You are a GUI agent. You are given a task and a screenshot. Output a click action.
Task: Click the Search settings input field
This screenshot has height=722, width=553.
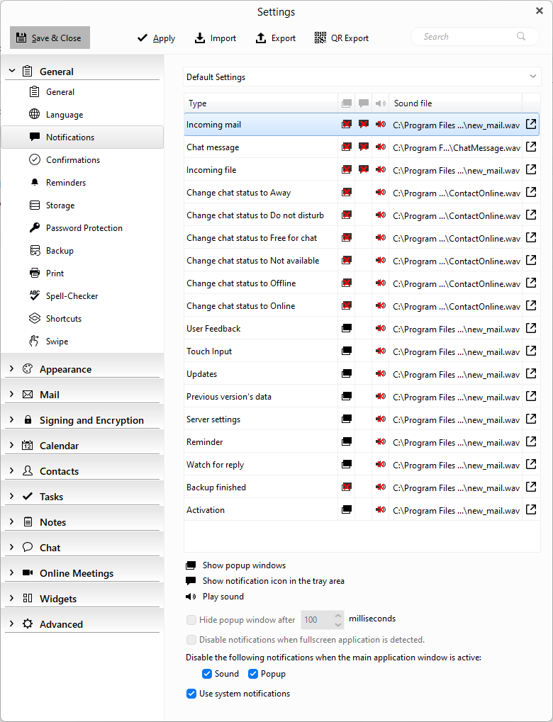coord(468,37)
